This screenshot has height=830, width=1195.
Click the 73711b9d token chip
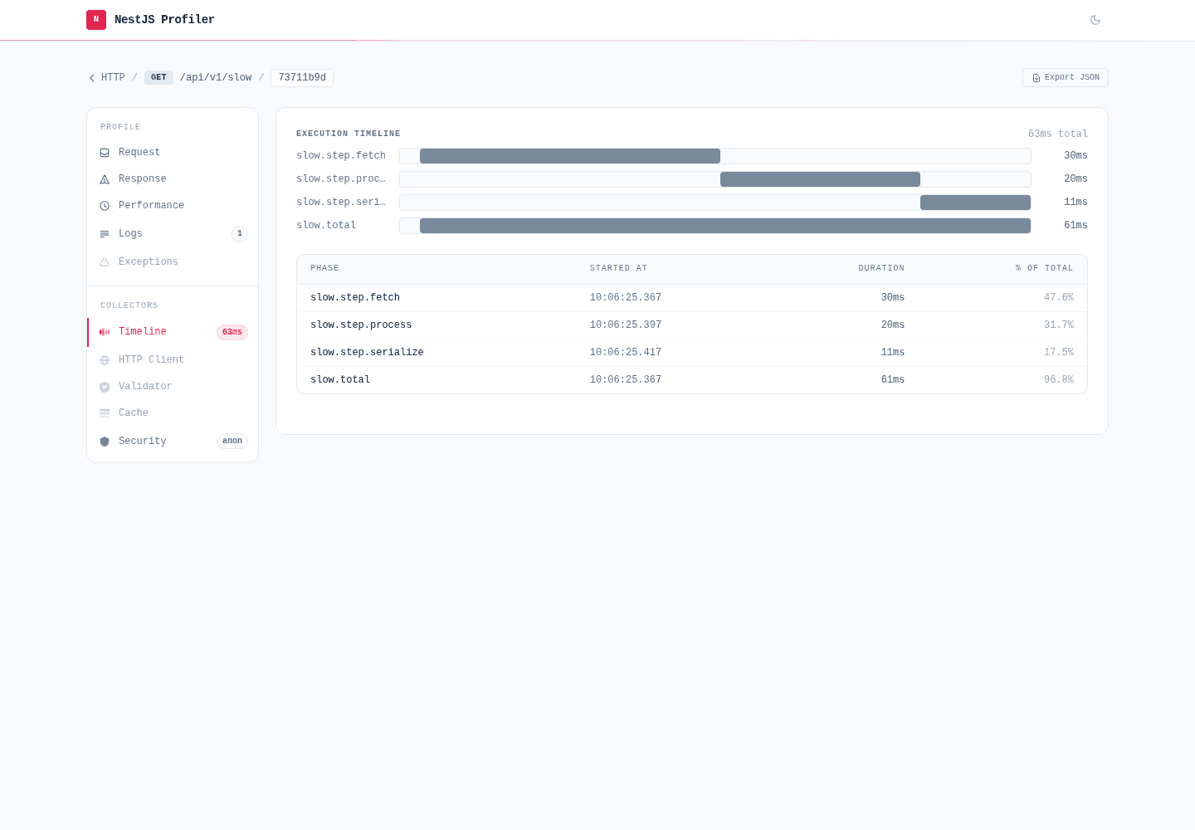[302, 77]
